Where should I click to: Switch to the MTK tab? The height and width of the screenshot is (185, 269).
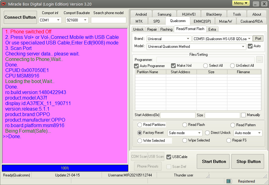point(139,21)
